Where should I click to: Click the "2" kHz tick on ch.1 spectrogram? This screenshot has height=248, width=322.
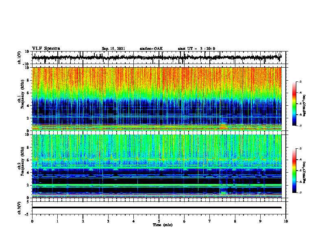tap(28, 118)
